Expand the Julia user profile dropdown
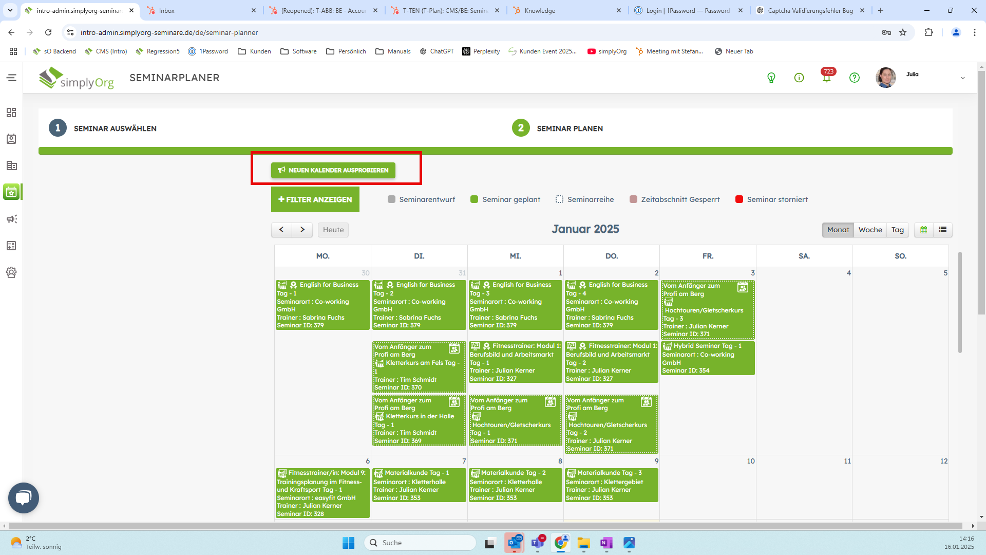The width and height of the screenshot is (986, 555). (962, 78)
